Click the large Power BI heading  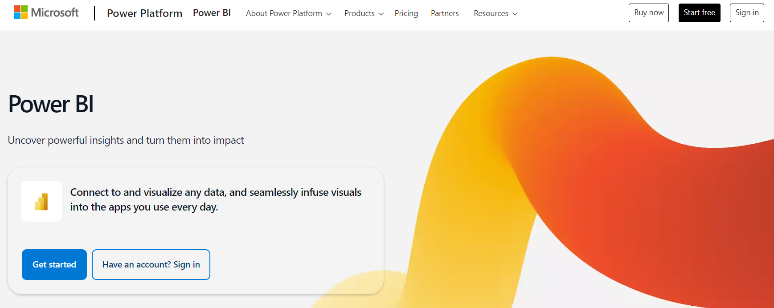tap(51, 104)
